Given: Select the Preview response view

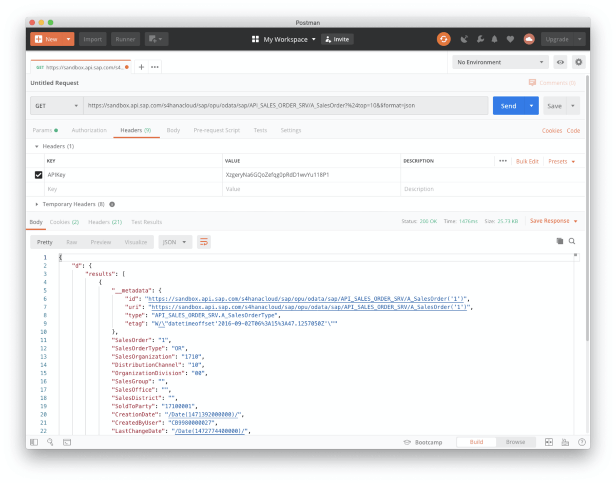Looking at the screenshot, I should 101,242.
